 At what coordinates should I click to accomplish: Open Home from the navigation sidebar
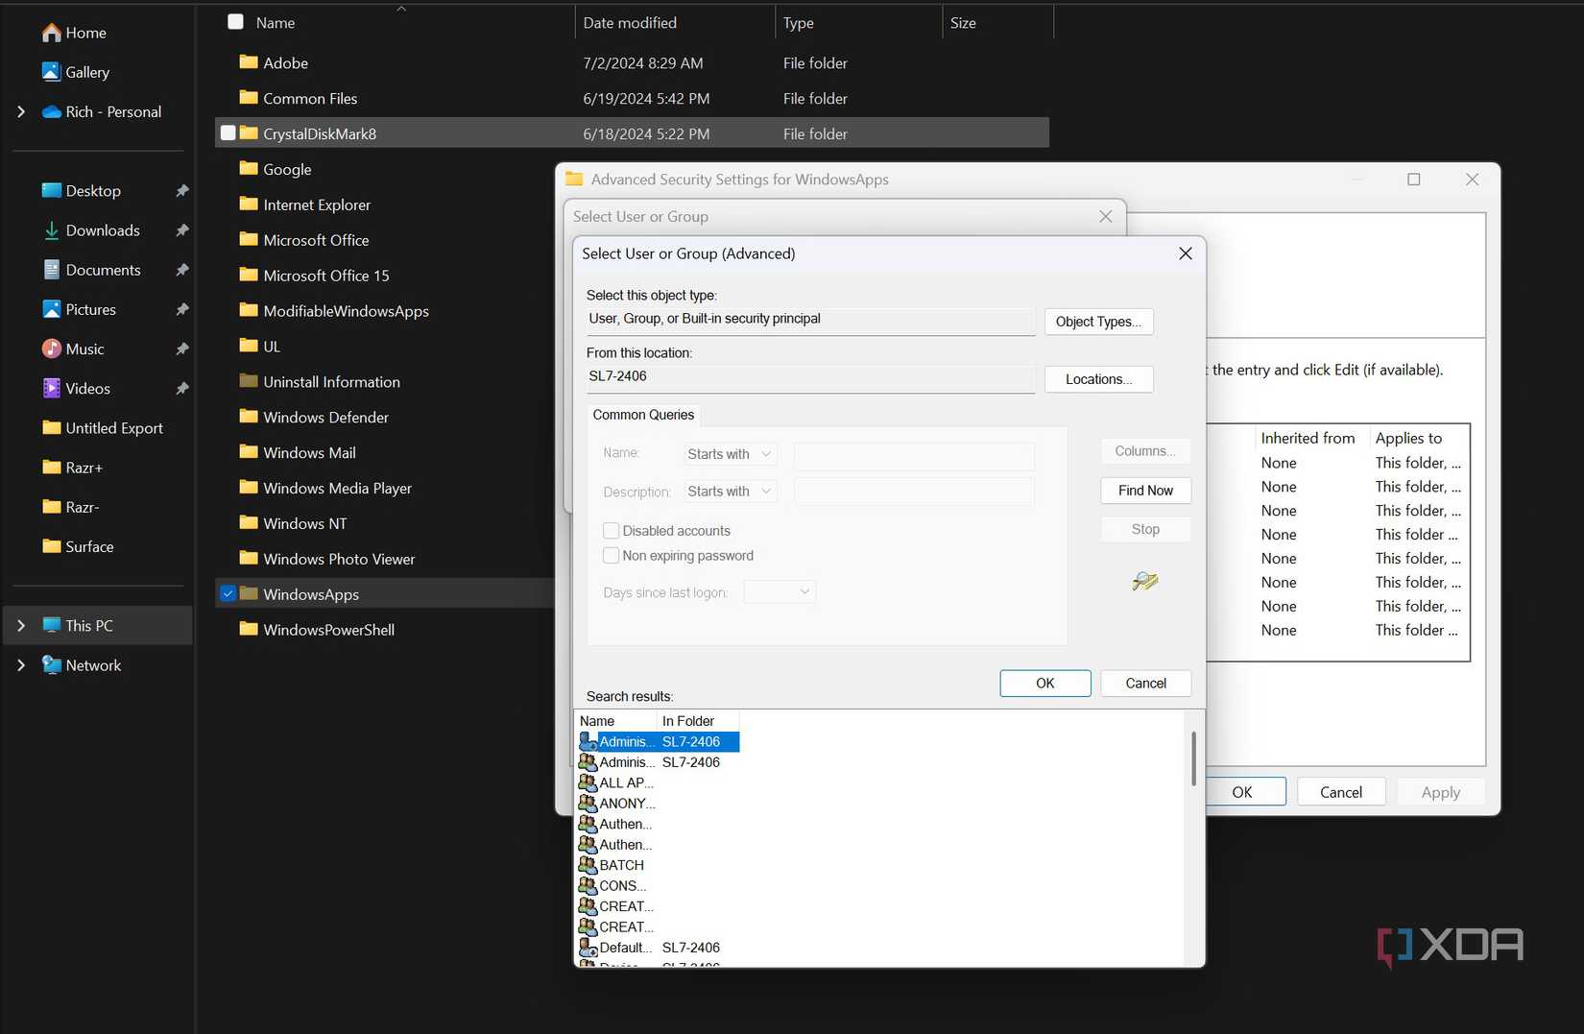click(83, 32)
